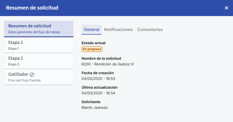Show the Comentarios tab
Image resolution: width=233 pixels, height=122 pixels.
tap(150, 30)
